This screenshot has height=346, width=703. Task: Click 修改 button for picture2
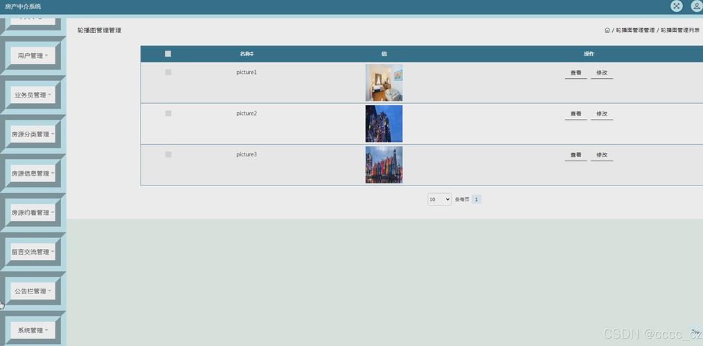pos(602,114)
